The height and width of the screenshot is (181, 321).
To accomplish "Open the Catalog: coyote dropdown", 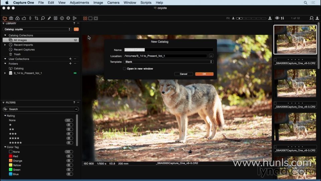I will coord(37,29).
